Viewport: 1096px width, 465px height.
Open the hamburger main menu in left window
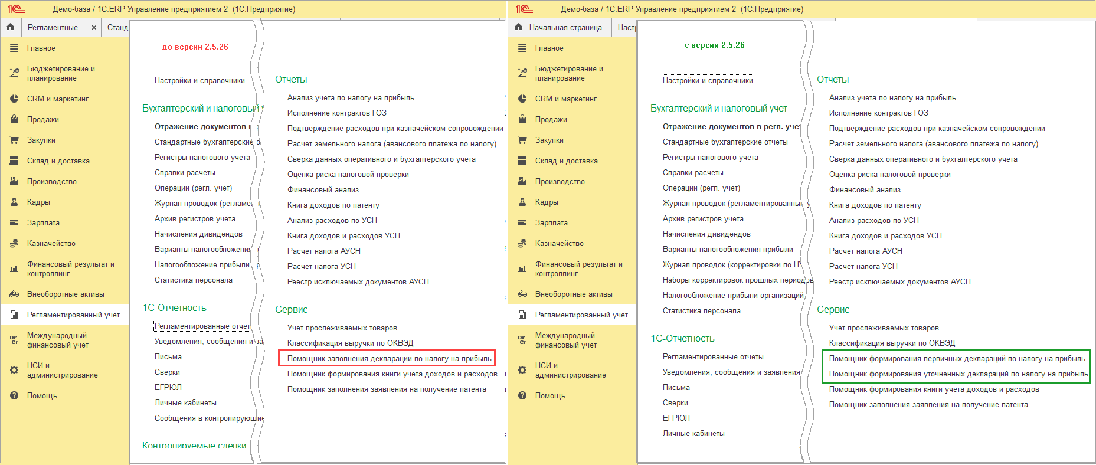[x=37, y=9]
